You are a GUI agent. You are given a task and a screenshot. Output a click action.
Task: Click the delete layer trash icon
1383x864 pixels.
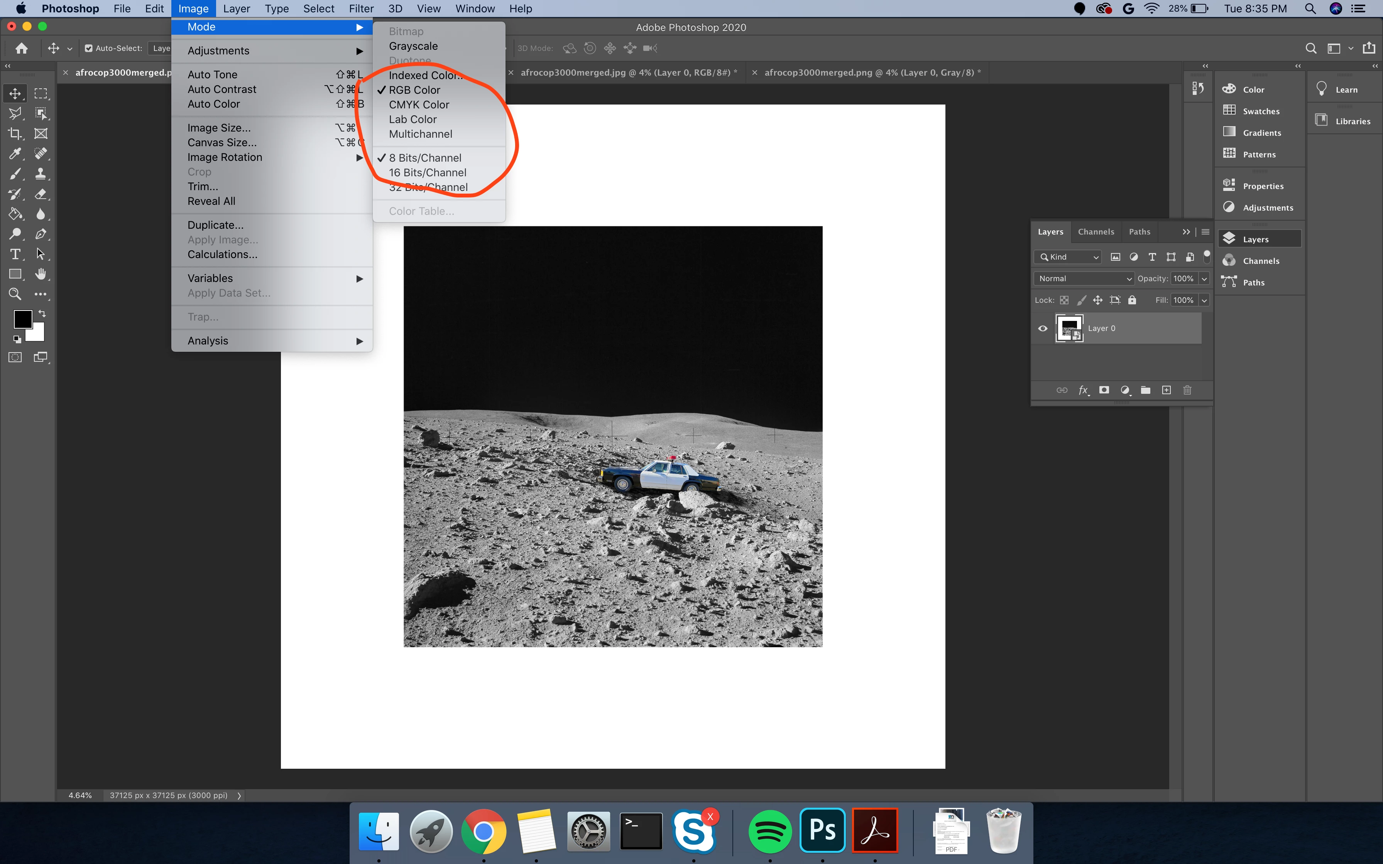[x=1187, y=390]
